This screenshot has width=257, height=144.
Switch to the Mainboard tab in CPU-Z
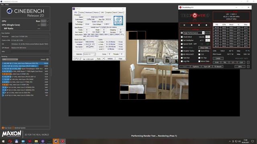pos(89,12)
